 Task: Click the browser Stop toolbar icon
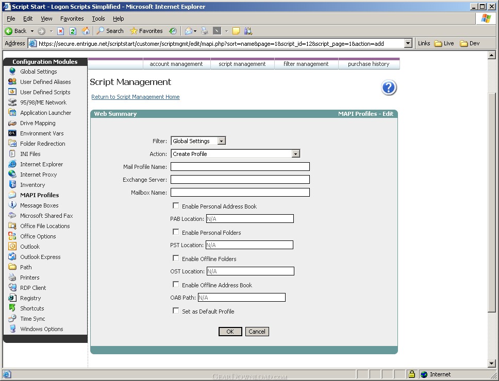(x=60, y=31)
